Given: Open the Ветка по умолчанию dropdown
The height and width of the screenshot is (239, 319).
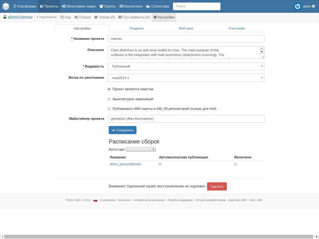Looking at the screenshot, I should click(186, 78).
